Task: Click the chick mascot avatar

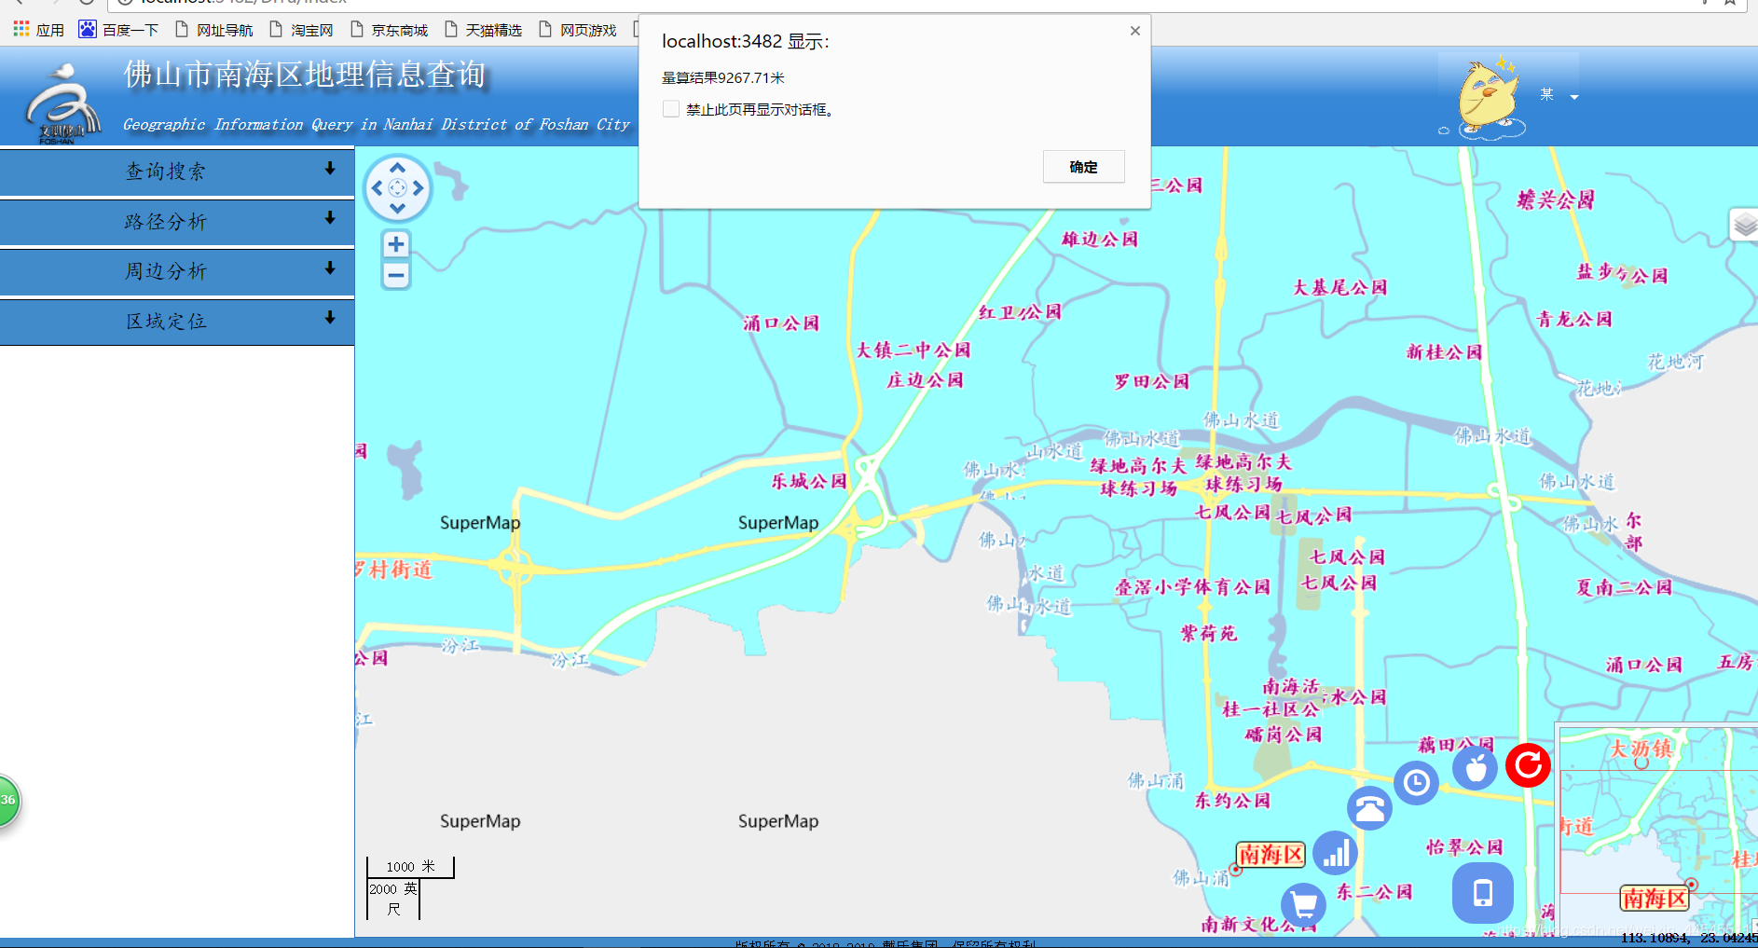Action: (x=1488, y=96)
